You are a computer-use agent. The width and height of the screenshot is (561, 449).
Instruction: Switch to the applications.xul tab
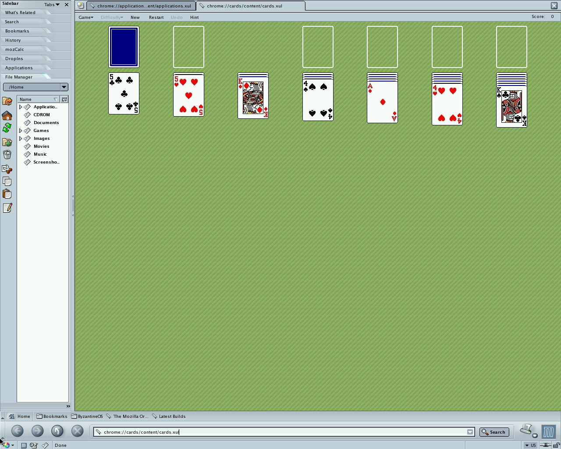coord(141,6)
